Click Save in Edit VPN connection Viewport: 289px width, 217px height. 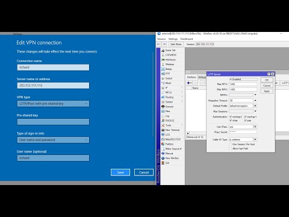click(x=120, y=172)
